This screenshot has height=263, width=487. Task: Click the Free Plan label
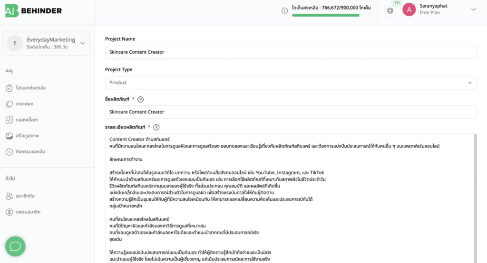click(x=429, y=13)
